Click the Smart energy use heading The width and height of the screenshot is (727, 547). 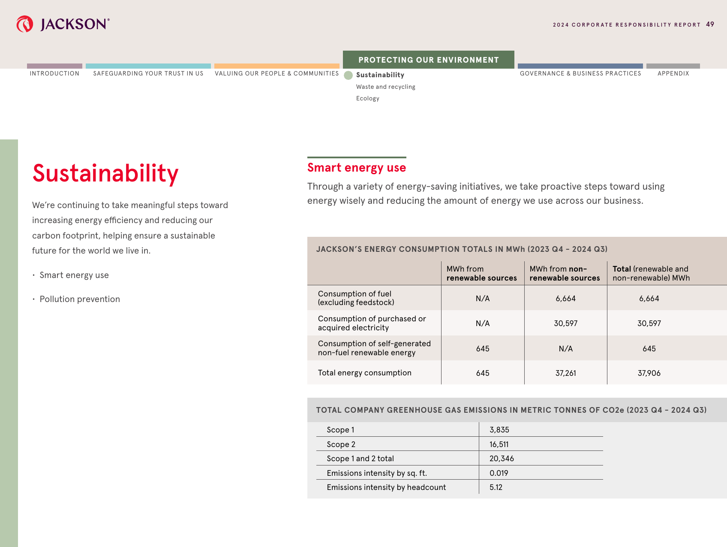(x=357, y=167)
